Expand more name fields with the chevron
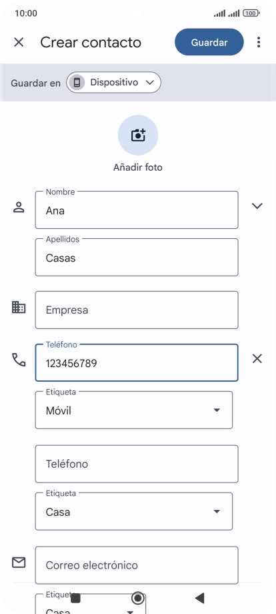 pyautogui.click(x=257, y=206)
